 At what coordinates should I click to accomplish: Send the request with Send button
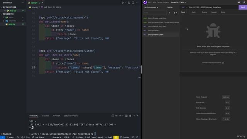243,7
